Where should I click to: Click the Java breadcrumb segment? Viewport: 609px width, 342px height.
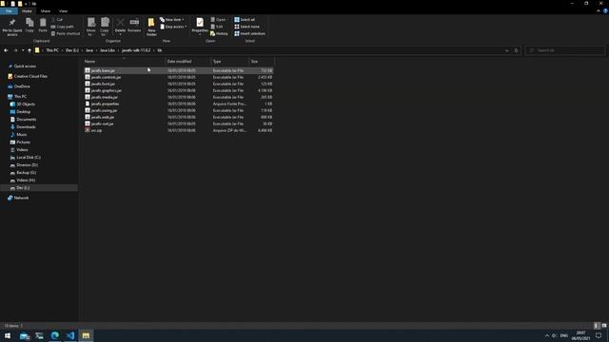pyautogui.click(x=89, y=50)
